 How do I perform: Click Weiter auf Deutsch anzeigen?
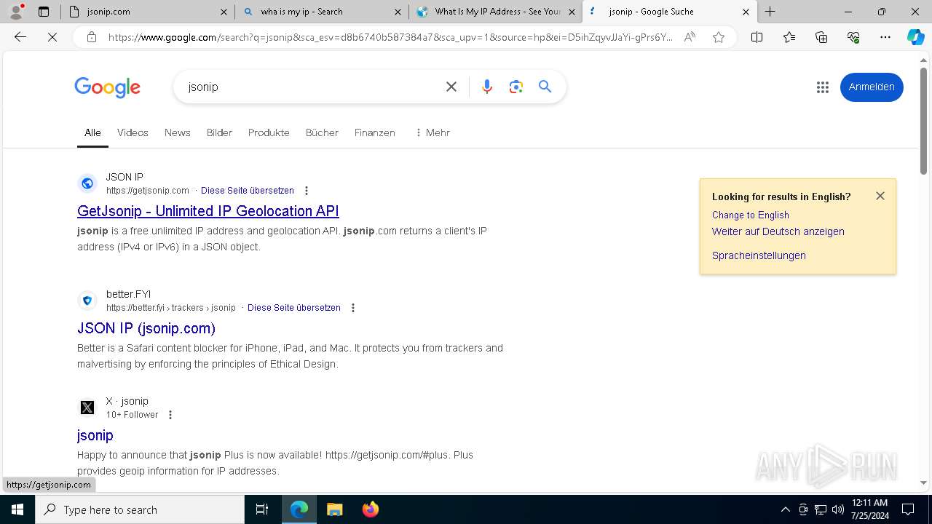(778, 231)
